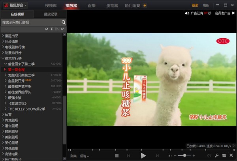Expand the 内地剧场 category
Screen dimensions: 237x161
pyautogui.click(x=3, y=120)
